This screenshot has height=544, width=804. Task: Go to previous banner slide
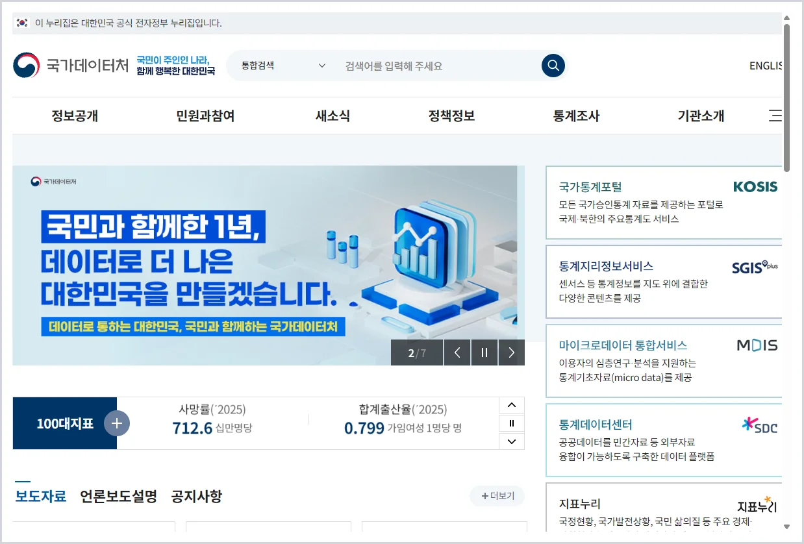tap(457, 352)
